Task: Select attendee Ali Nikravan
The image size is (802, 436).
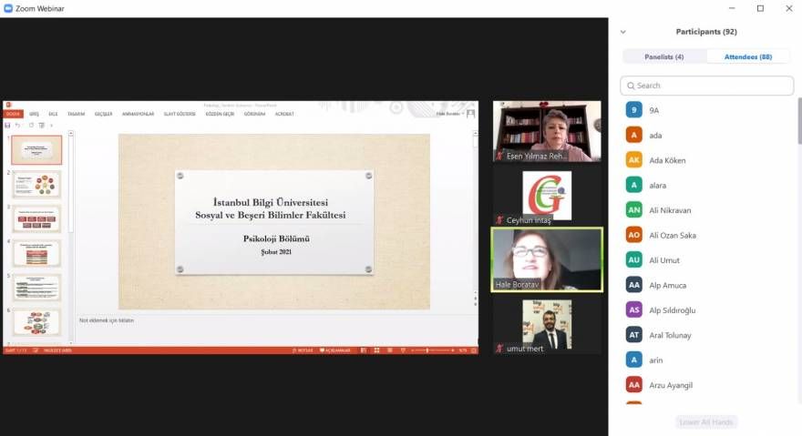Action: (x=708, y=210)
